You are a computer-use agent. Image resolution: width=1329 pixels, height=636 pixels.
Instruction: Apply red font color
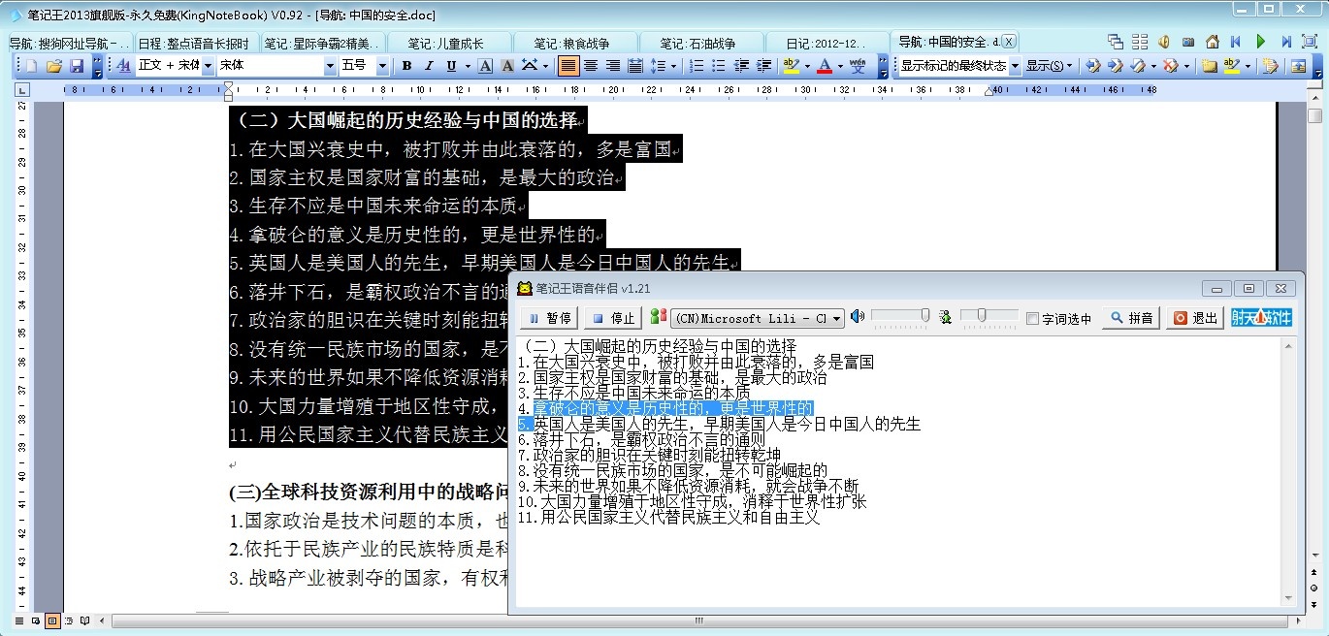(x=825, y=66)
